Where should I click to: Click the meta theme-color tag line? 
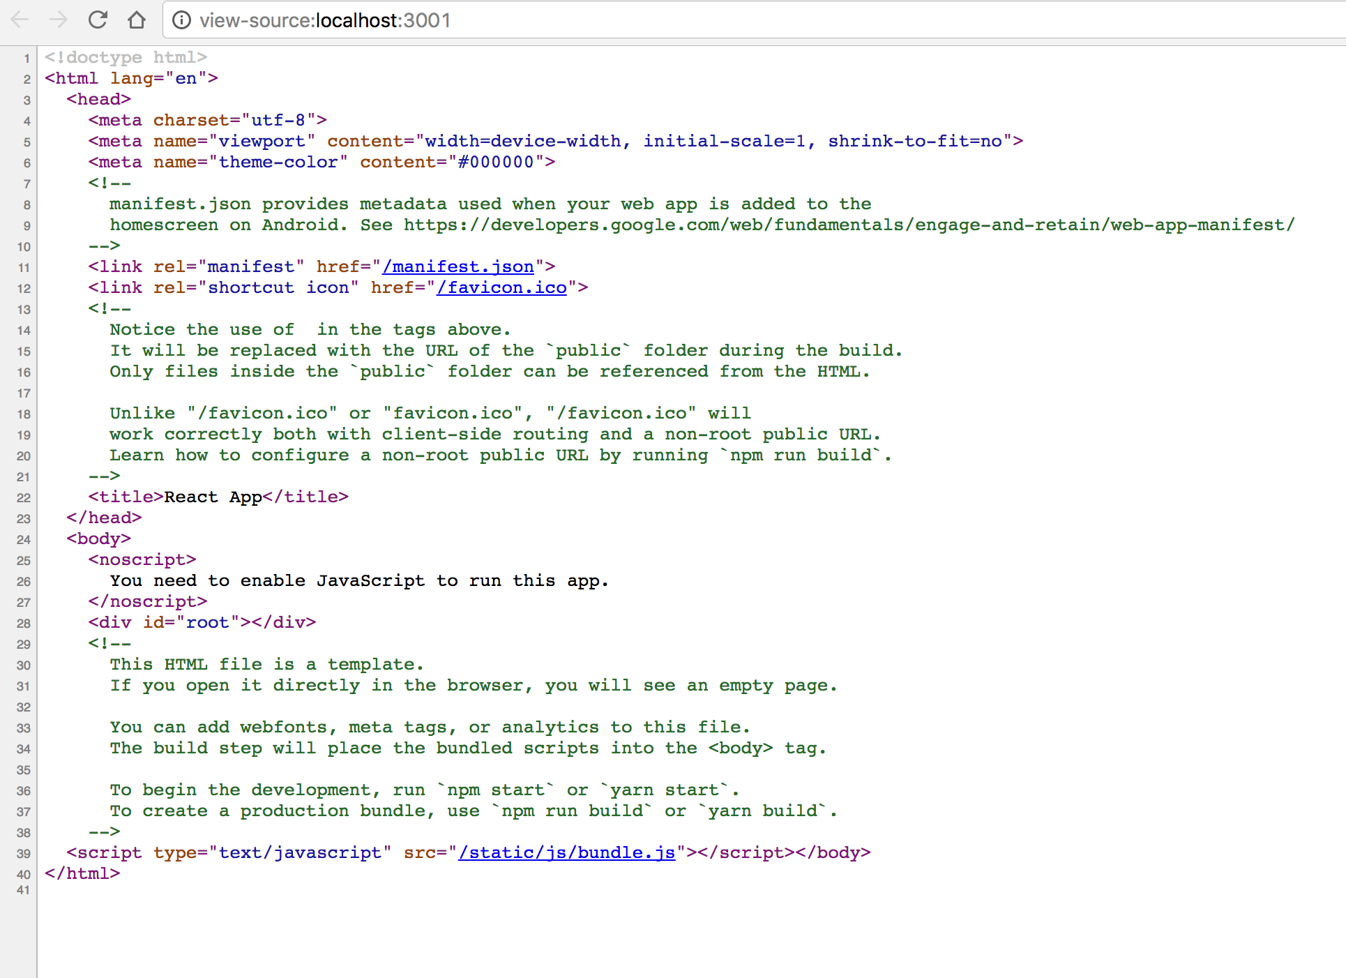322,162
